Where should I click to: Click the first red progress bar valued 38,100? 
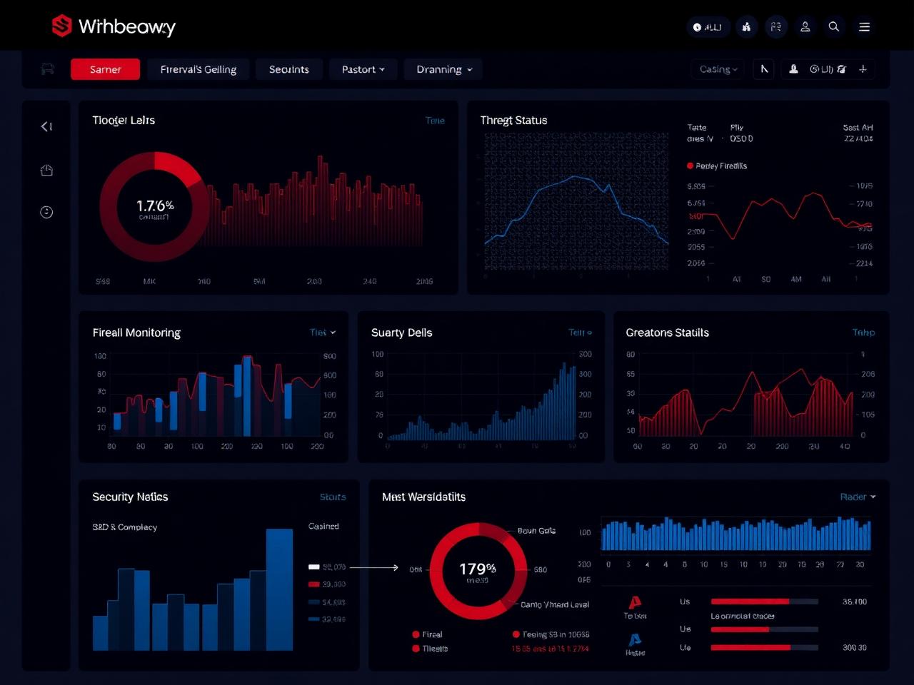[764, 602]
